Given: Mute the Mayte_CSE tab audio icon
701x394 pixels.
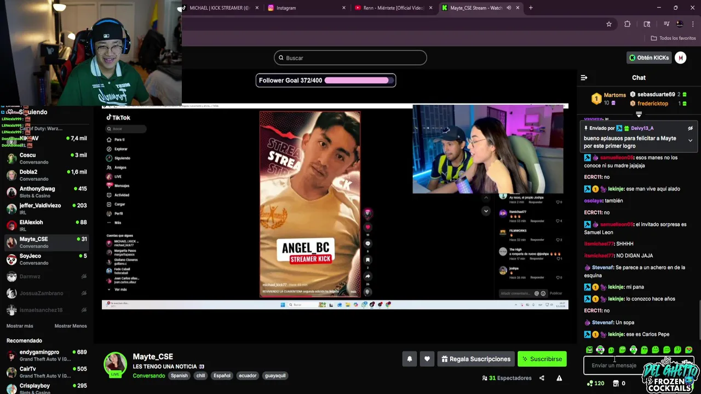Looking at the screenshot, I should (x=509, y=8).
